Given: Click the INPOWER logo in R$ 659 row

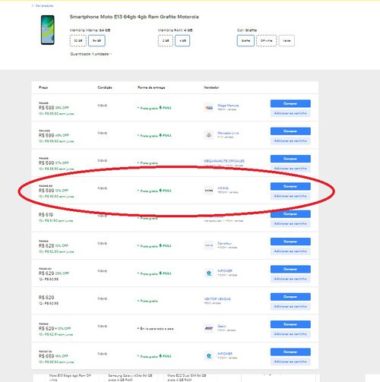Looking at the screenshot, I should pos(209,356).
